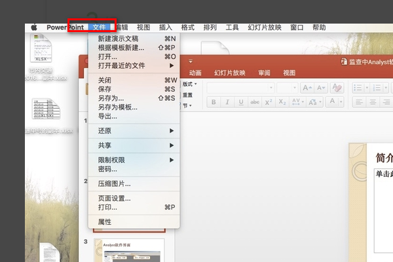
Task: Toggle superscript formatting
Action: (x=269, y=102)
